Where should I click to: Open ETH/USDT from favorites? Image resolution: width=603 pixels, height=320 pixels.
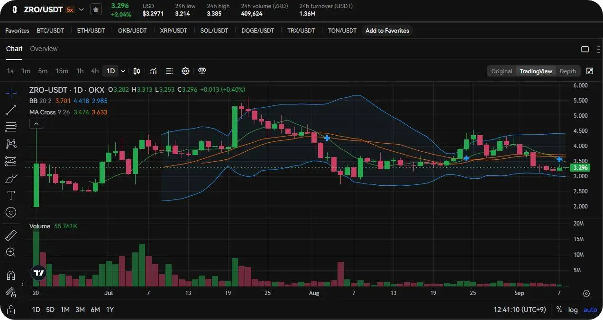(91, 30)
